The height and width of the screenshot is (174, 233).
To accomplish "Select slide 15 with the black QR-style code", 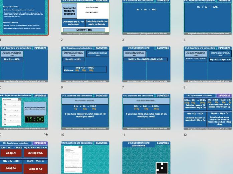I will point(146,158).
